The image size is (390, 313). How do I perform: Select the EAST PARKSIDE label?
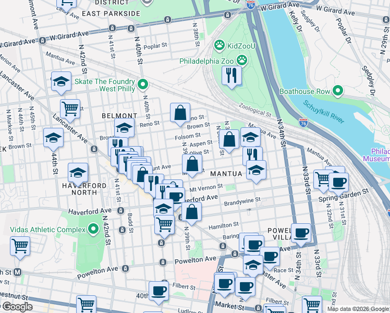111,14
